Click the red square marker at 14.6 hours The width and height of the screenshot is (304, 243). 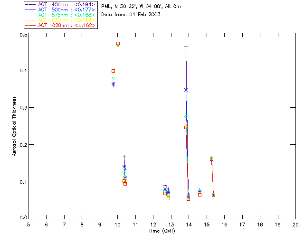pyautogui.click(x=199, y=195)
